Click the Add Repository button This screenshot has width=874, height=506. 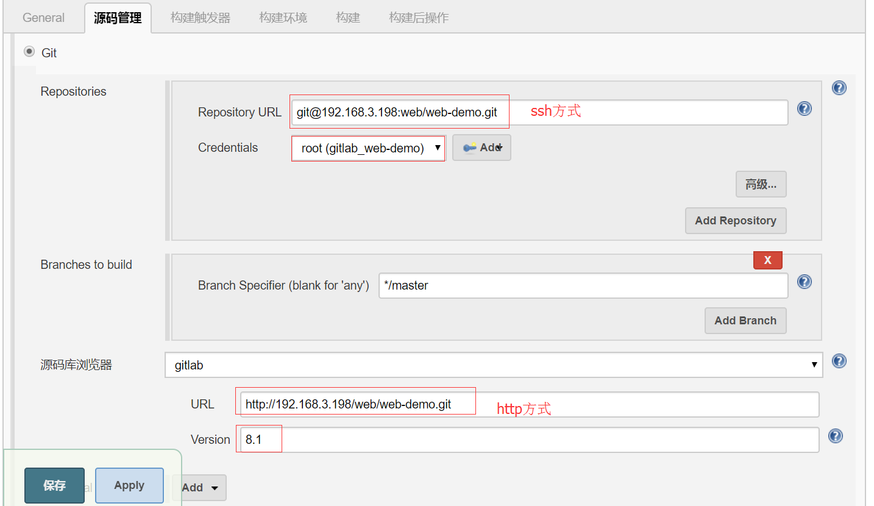(x=736, y=220)
